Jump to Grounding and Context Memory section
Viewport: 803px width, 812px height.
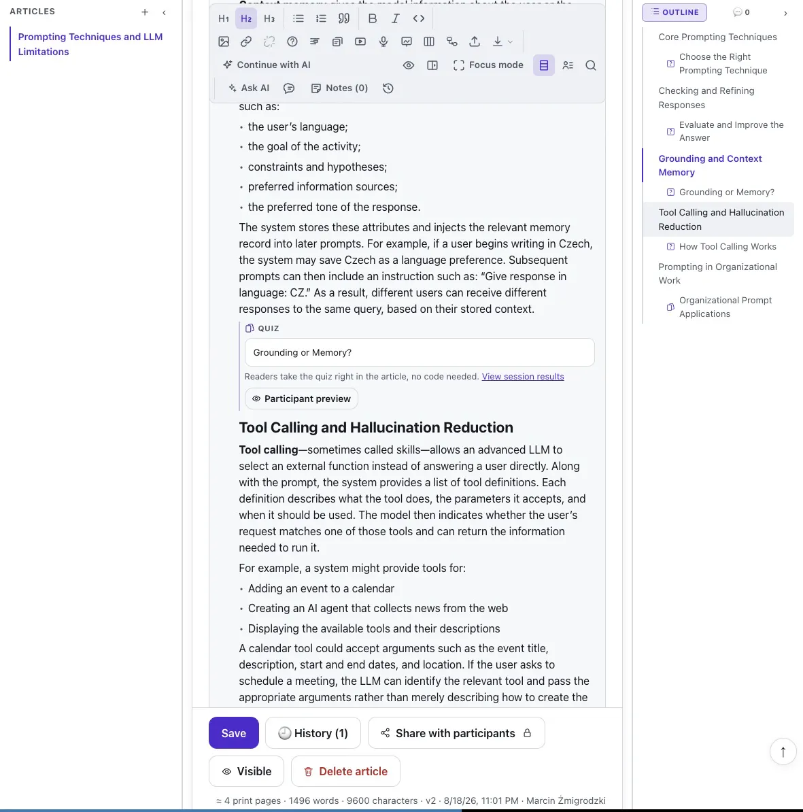(710, 165)
